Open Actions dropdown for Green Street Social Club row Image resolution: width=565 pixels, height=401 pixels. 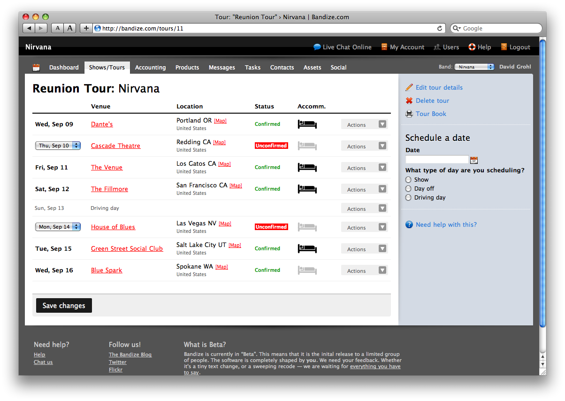[x=365, y=249]
